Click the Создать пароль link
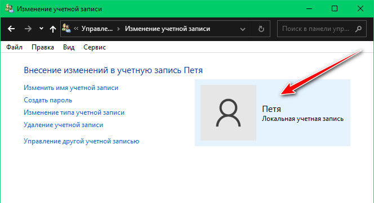 (x=48, y=100)
